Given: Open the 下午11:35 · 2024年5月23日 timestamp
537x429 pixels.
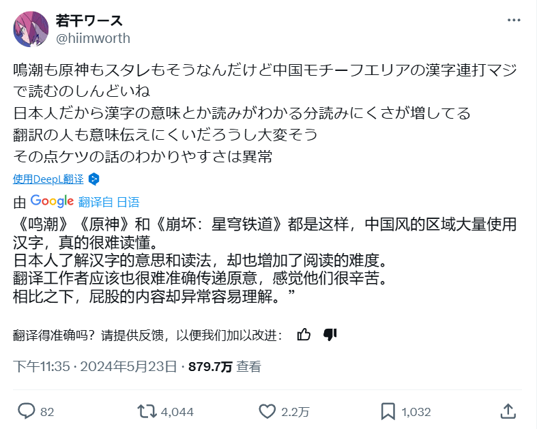Looking at the screenshot, I should 95,367.
